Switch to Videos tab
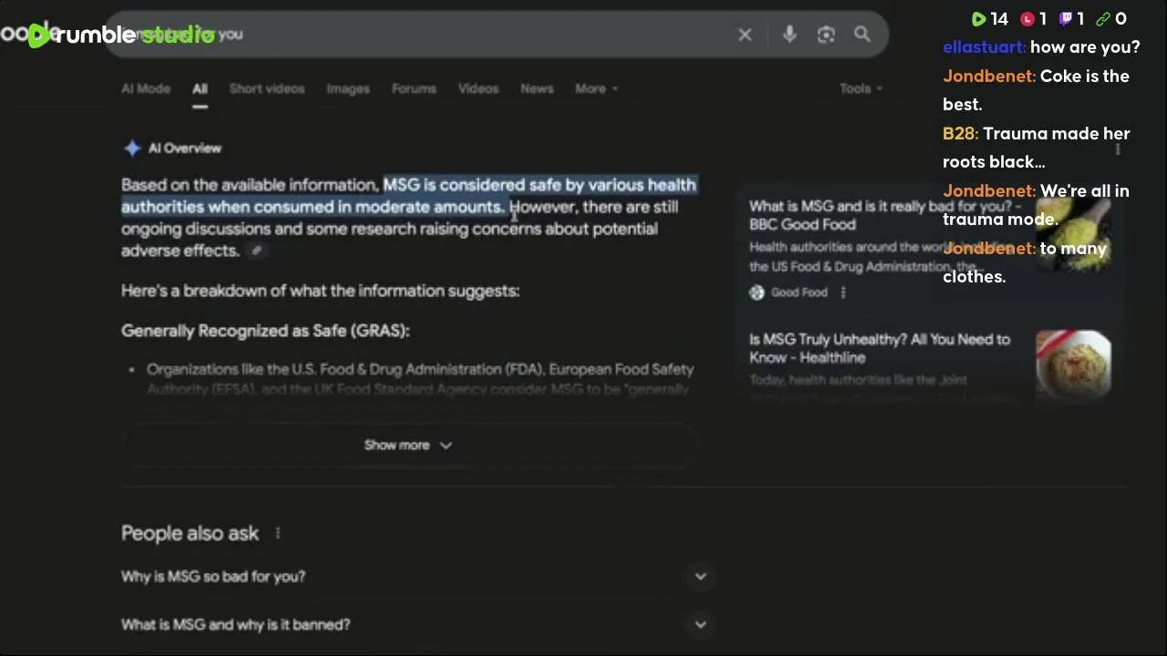1167x656 pixels. (479, 88)
